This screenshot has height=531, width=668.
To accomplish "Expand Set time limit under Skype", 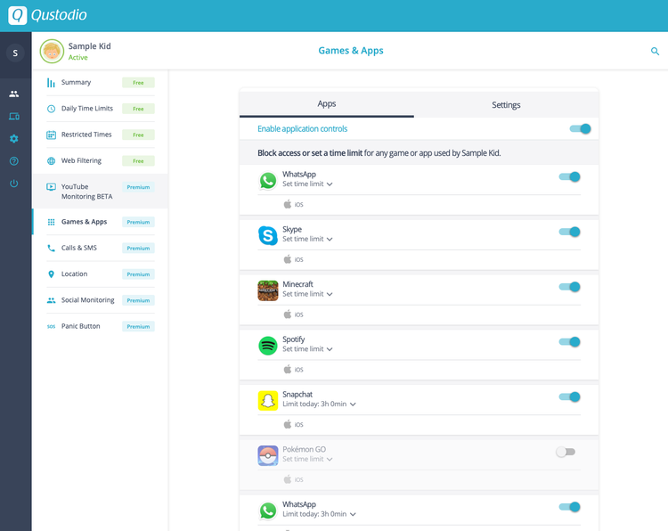I will click(x=307, y=239).
